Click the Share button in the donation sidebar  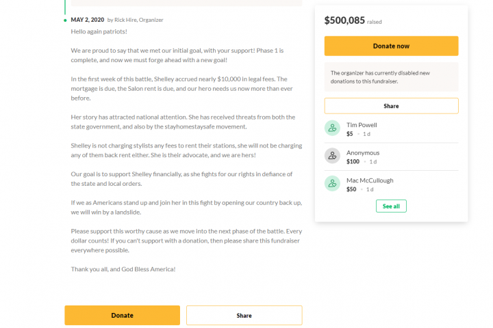pos(391,106)
